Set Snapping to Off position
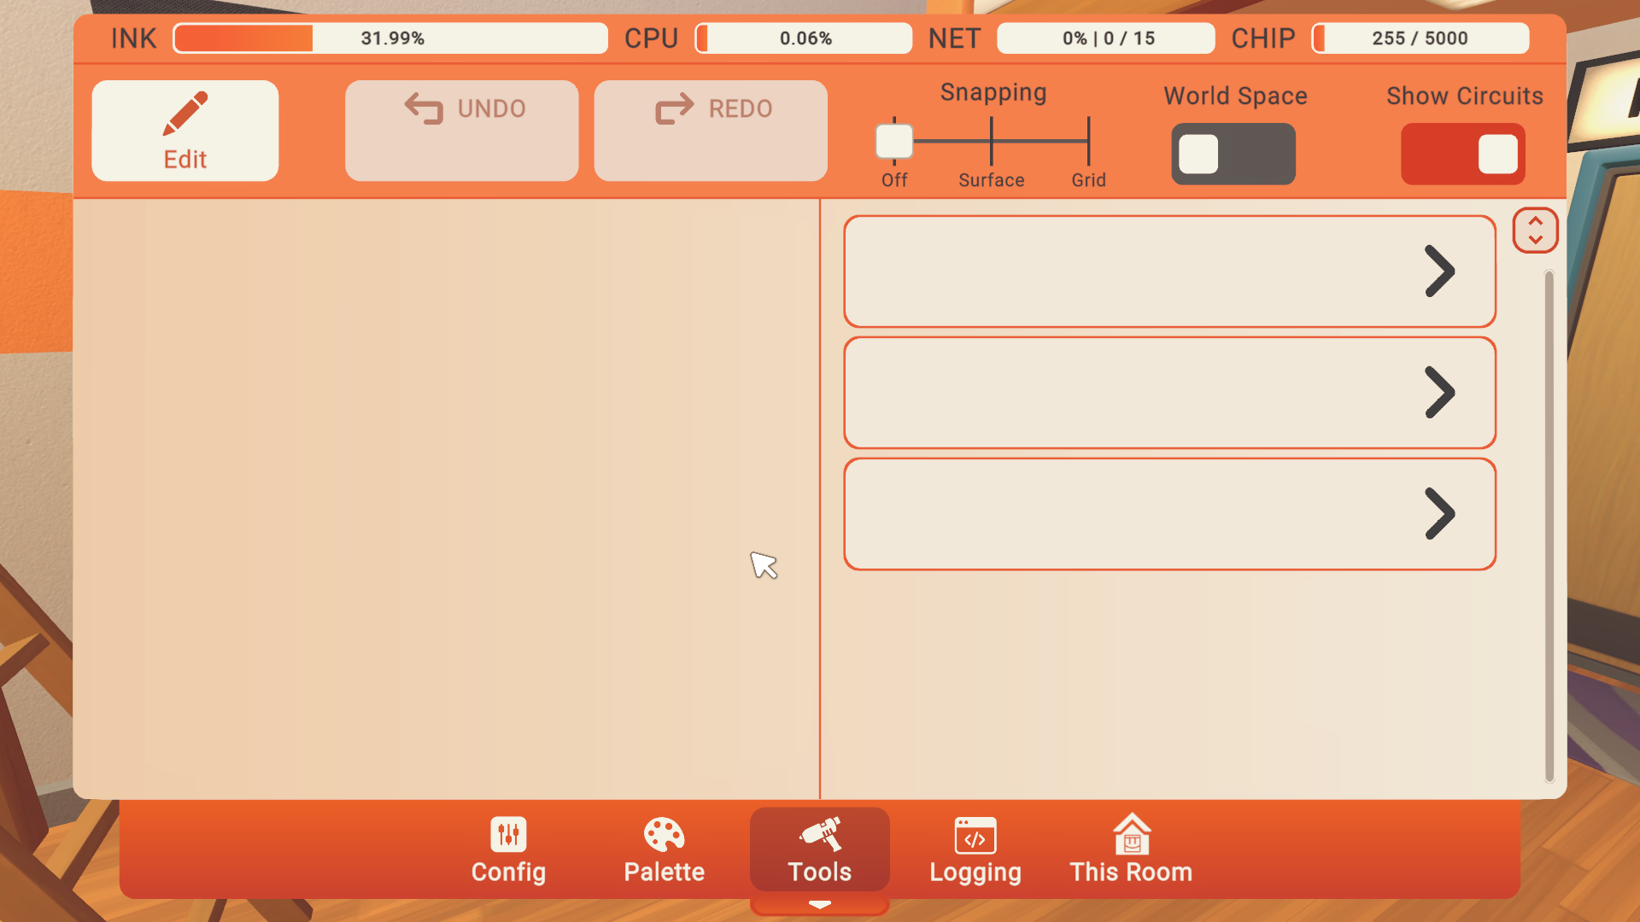1640x922 pixels. tap(894, 142)
